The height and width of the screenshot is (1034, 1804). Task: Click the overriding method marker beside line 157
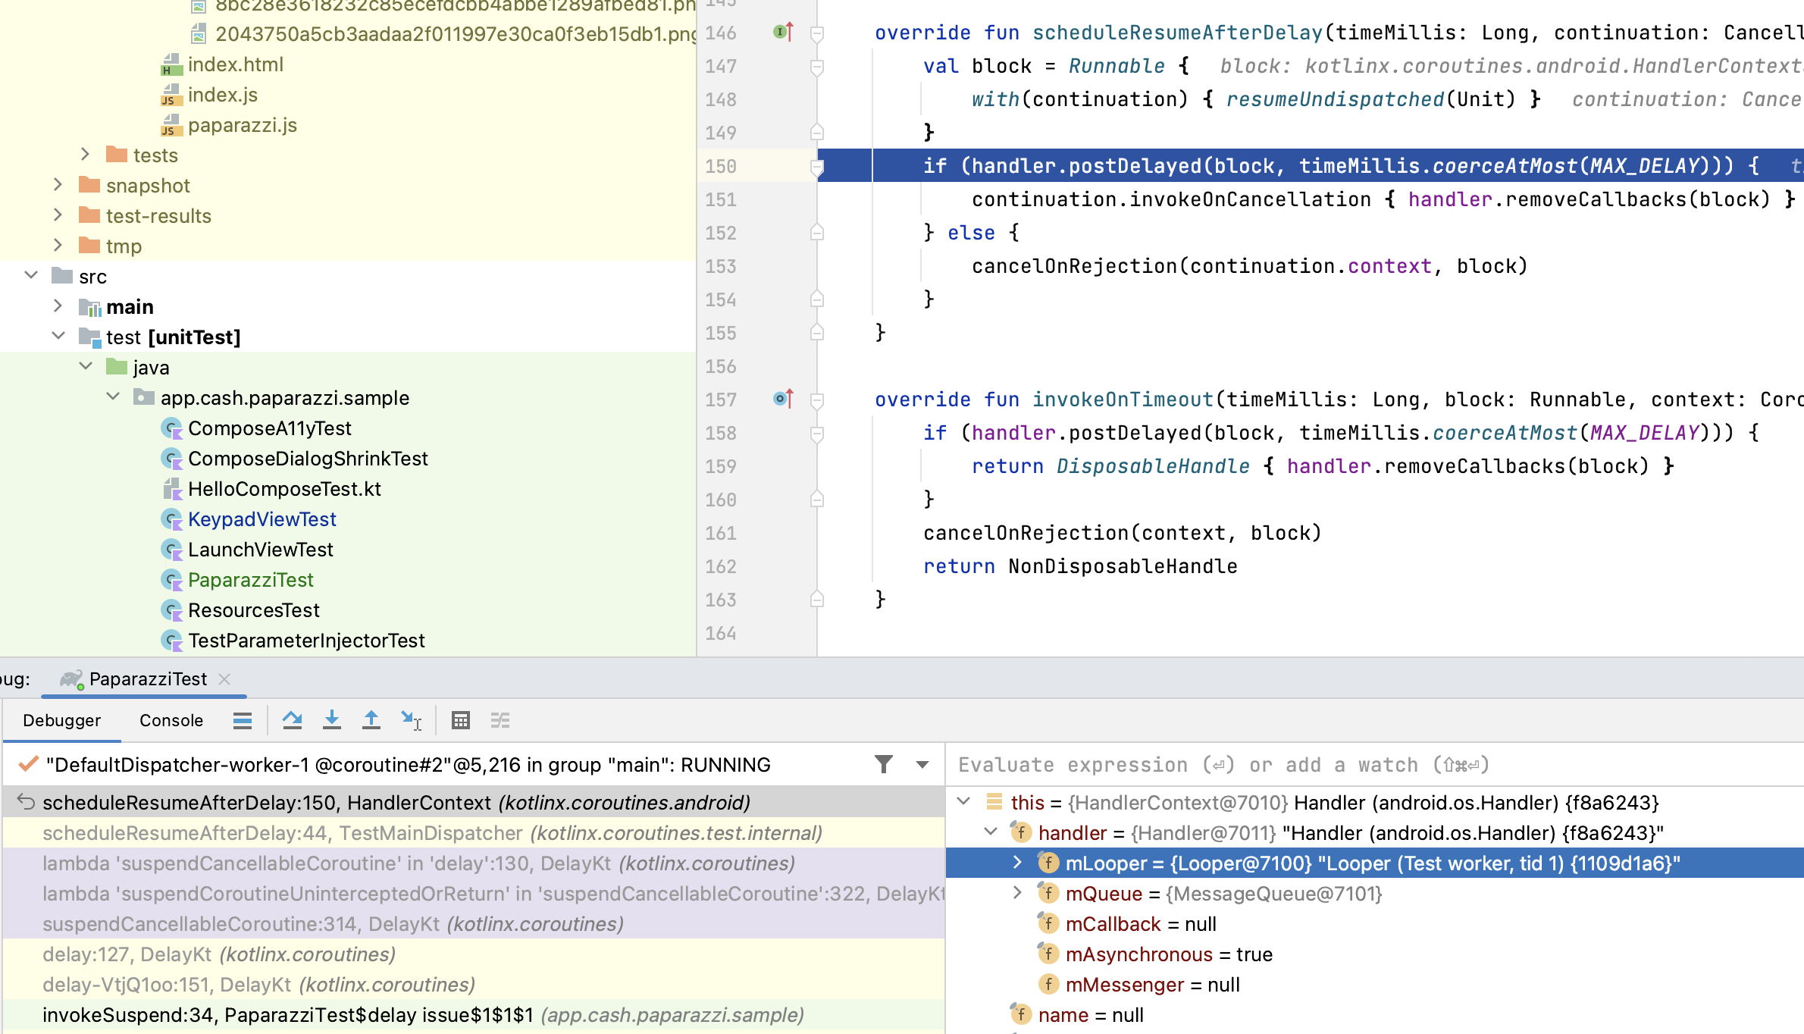click(781, 399)
